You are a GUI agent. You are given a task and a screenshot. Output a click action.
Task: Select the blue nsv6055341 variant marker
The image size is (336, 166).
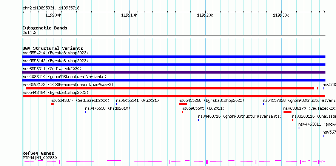pyautogui.click(x=117, y=104)
